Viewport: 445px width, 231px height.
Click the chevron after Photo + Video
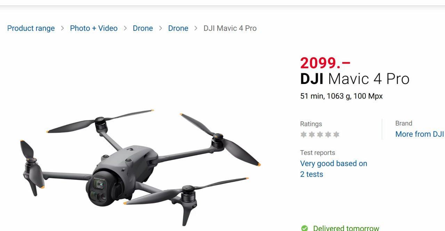pos(125,28)
